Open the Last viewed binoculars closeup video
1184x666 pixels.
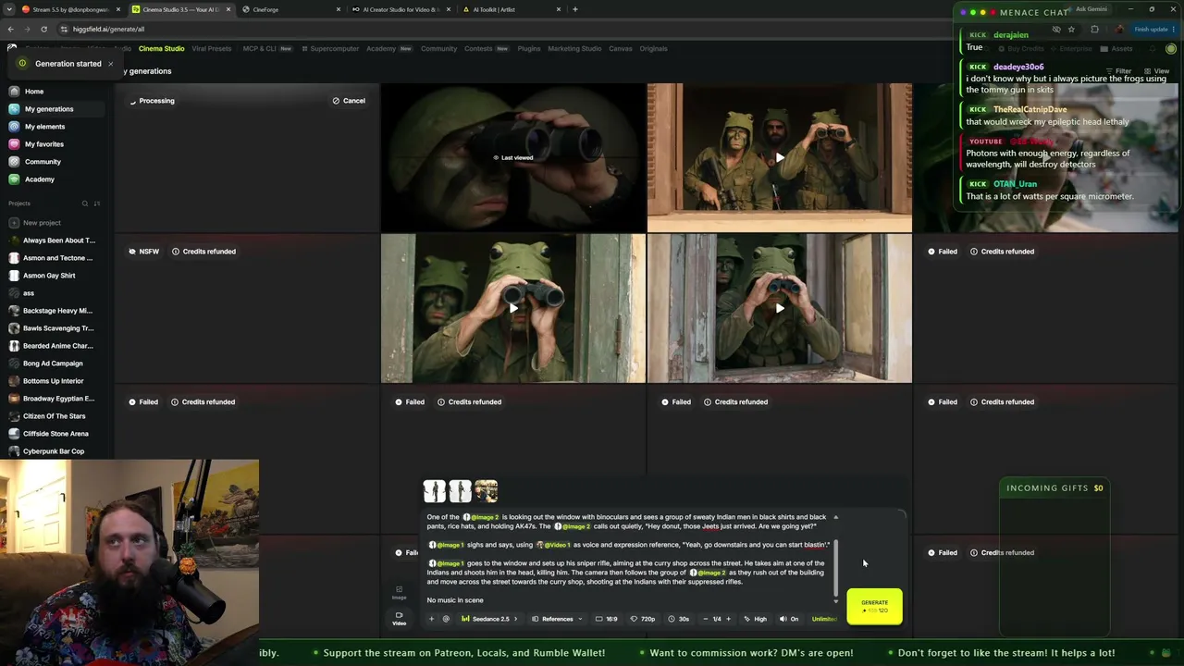tap(513, 157)
